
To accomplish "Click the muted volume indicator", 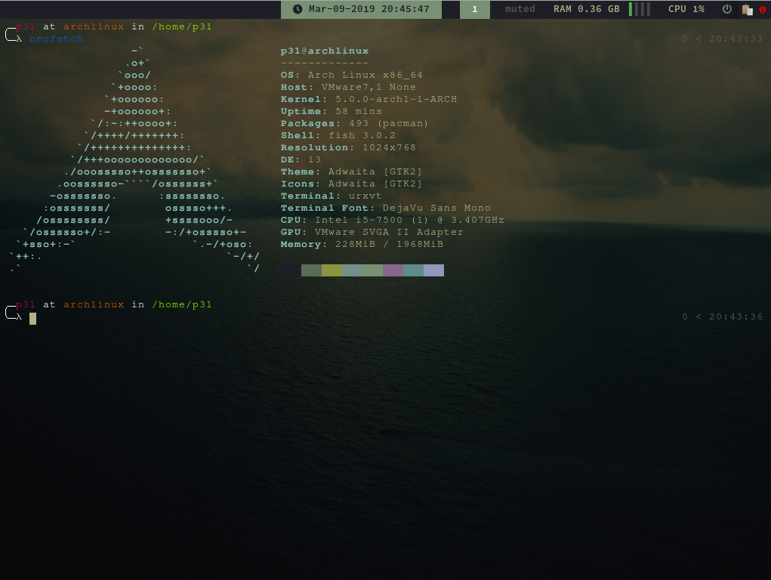I will 520,9.
